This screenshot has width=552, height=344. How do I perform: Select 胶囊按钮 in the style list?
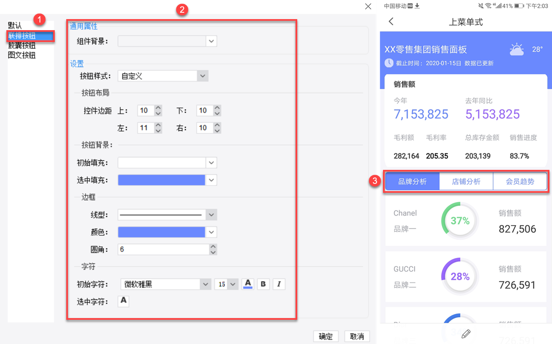click(x=22, y=45)
